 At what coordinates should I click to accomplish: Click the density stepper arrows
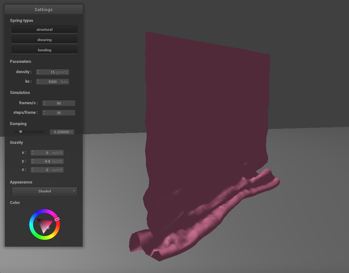[x=38, y=72]
